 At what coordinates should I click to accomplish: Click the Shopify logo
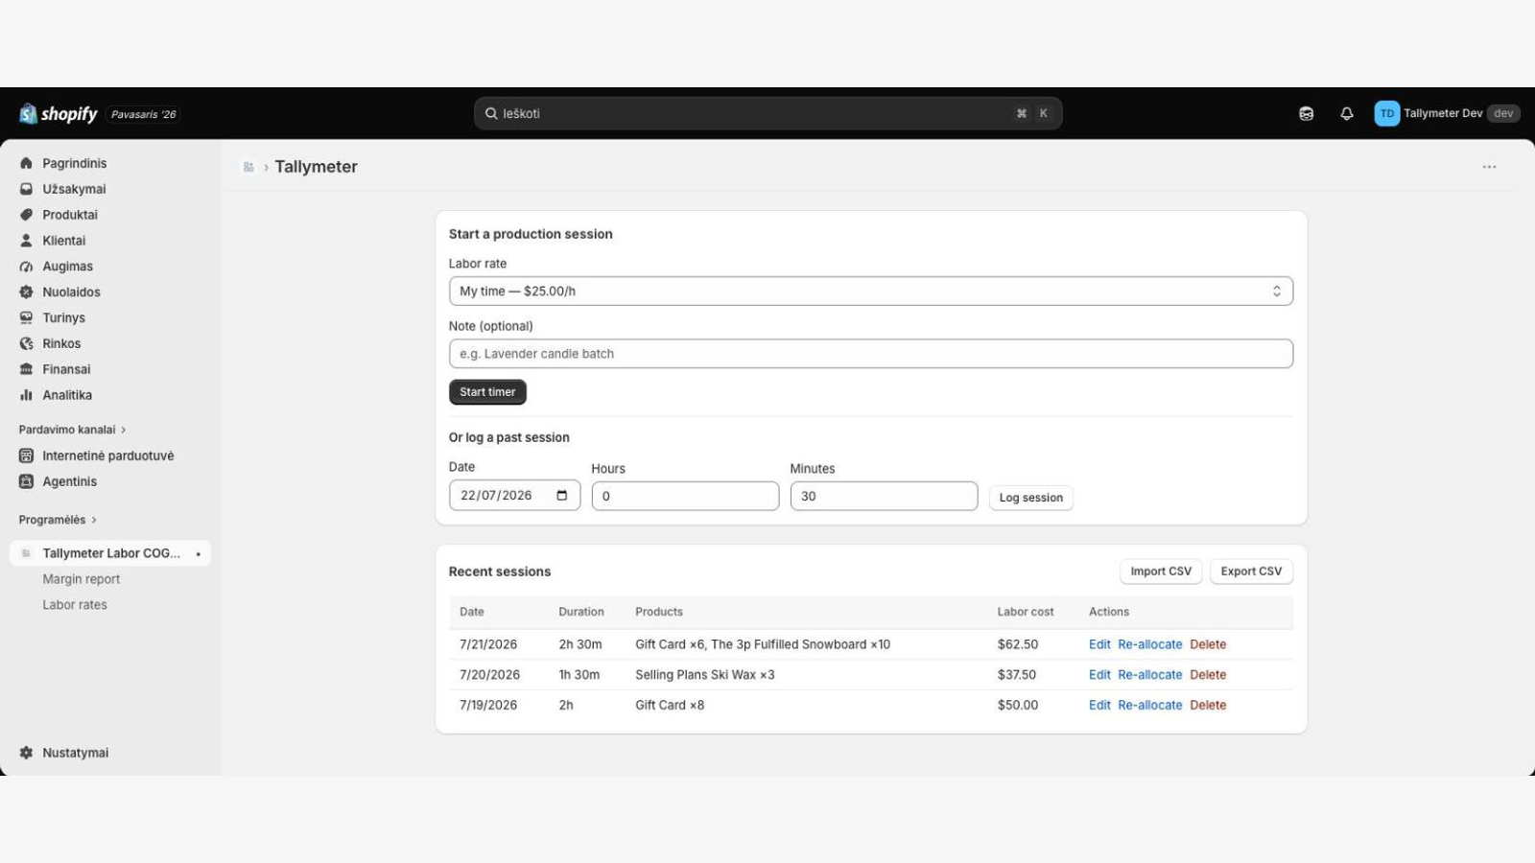point(59,113)
